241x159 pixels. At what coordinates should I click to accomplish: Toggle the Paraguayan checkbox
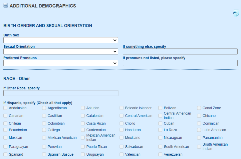[5, 147]
